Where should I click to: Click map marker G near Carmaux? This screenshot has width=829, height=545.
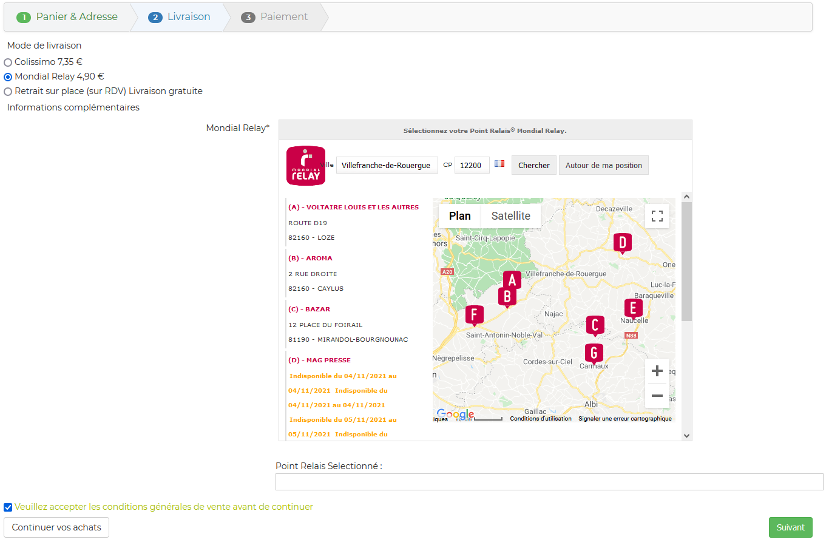click(x=594, y=353)
